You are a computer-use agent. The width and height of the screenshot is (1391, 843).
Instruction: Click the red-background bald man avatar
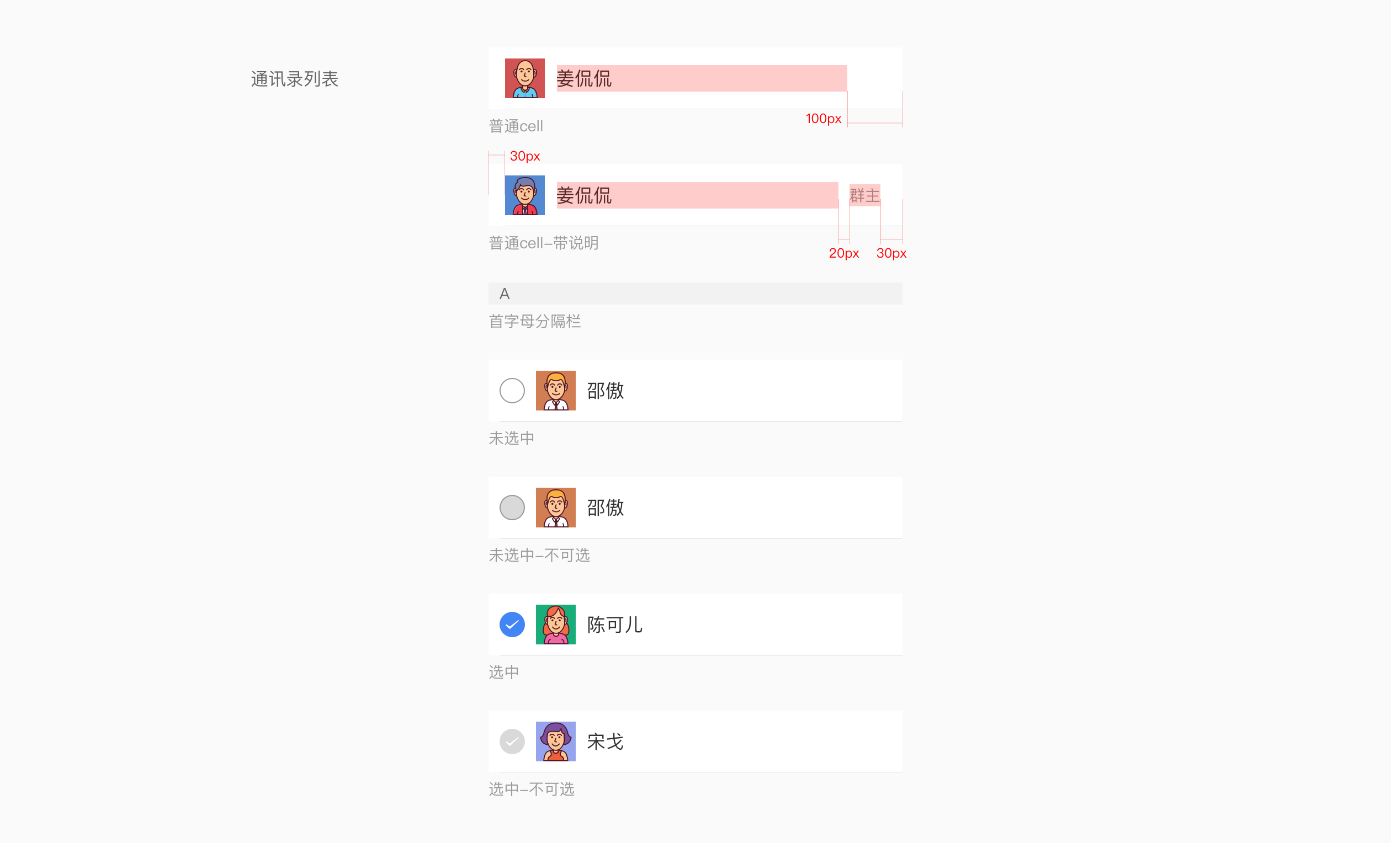(524, 78)
